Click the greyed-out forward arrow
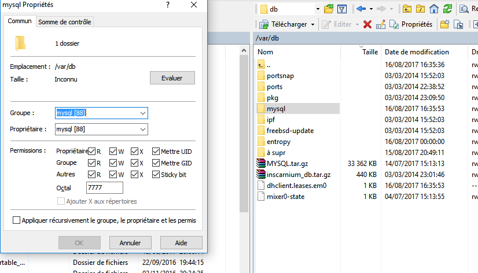 coord(381,9)
